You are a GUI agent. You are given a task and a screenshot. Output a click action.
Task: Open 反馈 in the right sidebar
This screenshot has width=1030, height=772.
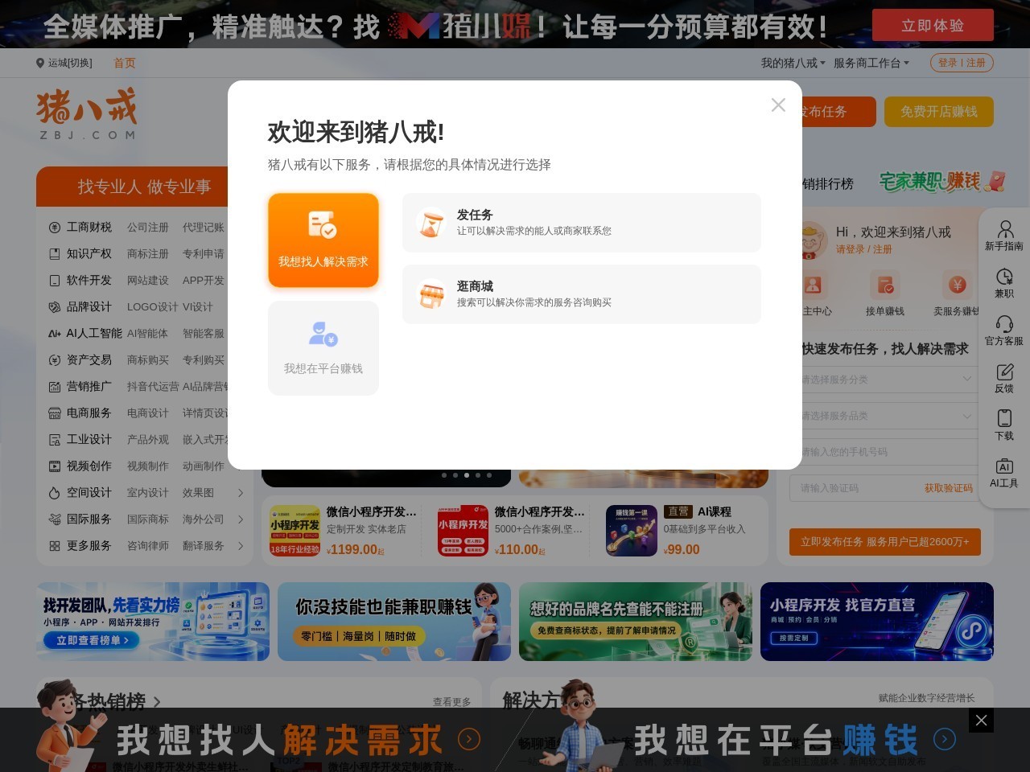click(x=1004, y=379)
